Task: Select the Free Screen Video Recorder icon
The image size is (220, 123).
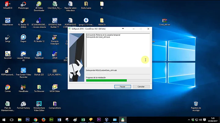Action: (x=24, y=73)
